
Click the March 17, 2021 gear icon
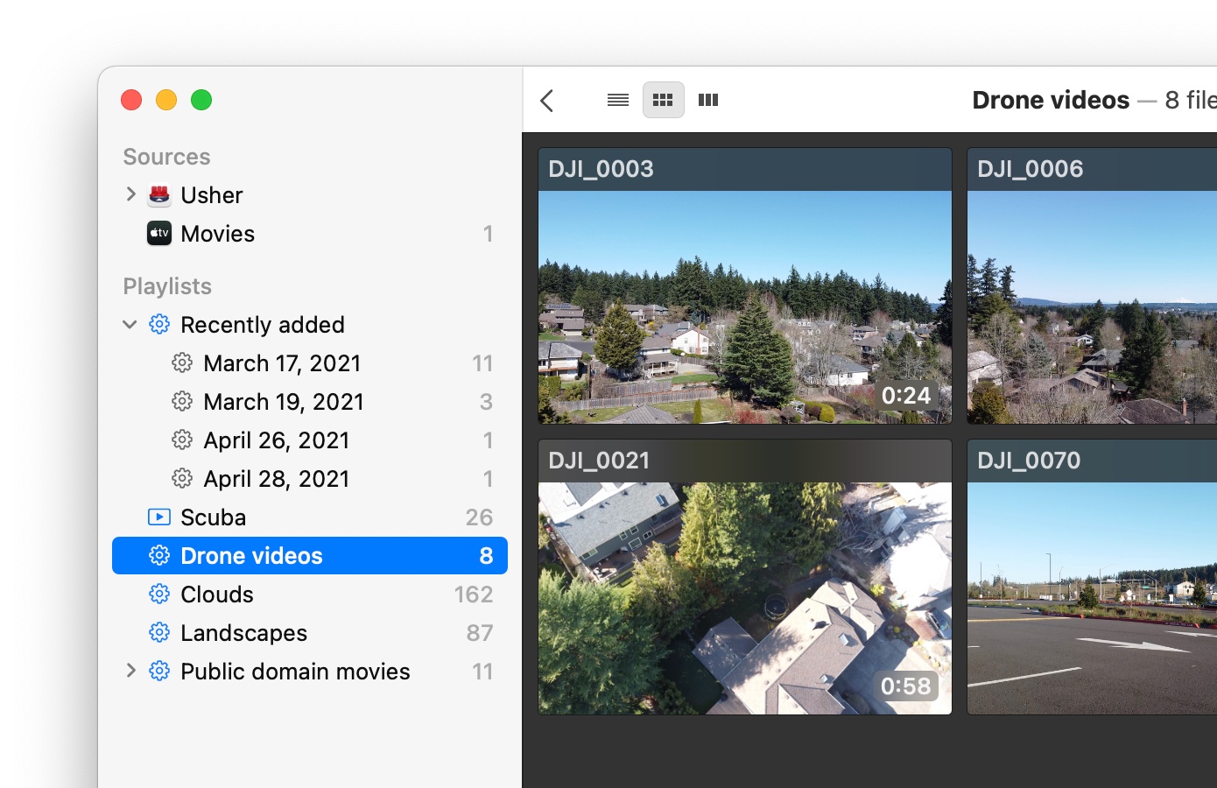(x=182, y=362)
